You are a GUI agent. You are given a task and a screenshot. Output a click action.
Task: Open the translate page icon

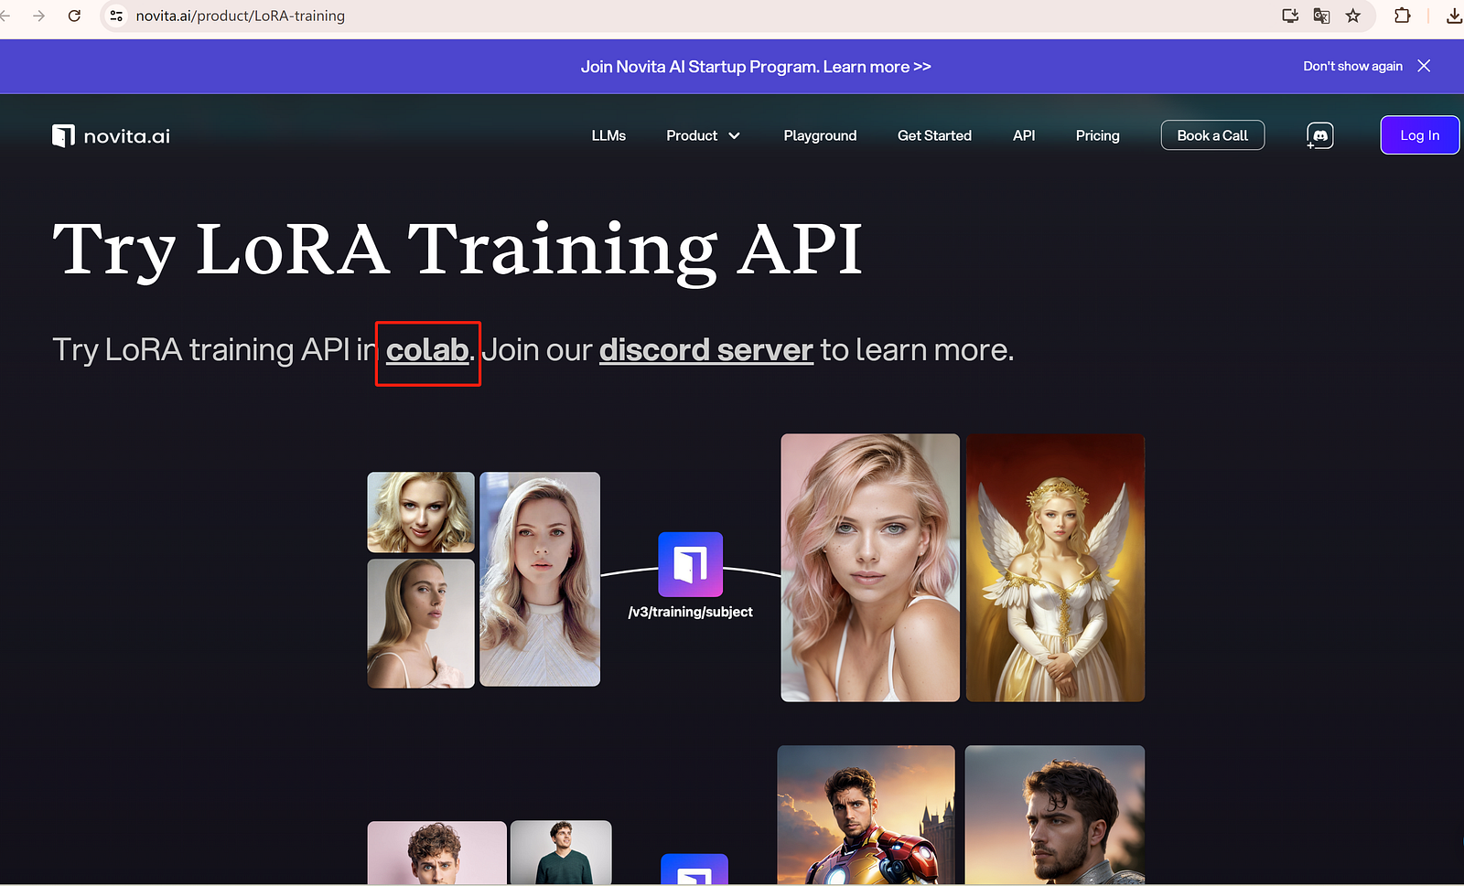[1321, 16]
